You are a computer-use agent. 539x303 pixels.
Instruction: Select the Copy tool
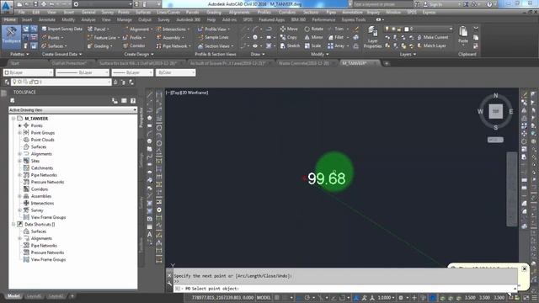coord(288,37)
